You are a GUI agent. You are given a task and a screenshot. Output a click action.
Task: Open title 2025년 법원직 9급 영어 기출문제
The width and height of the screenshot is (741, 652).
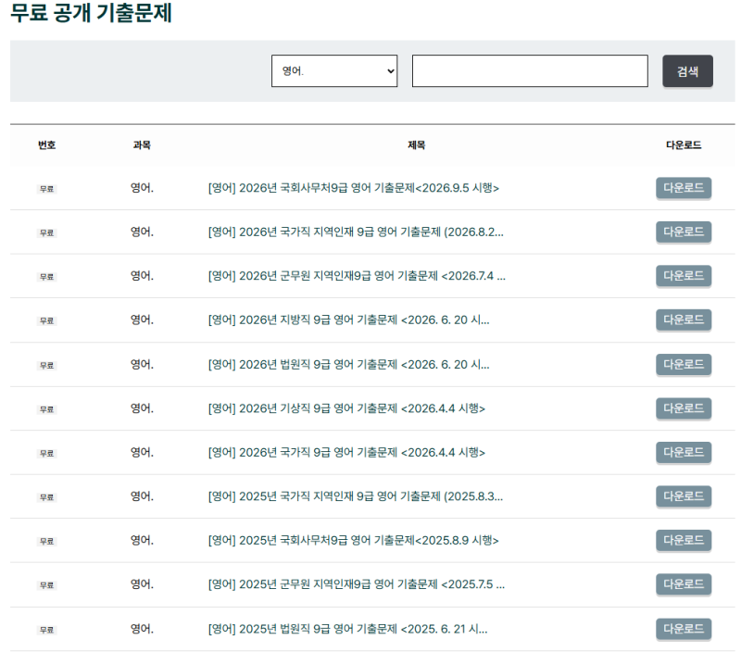(348, 629)
